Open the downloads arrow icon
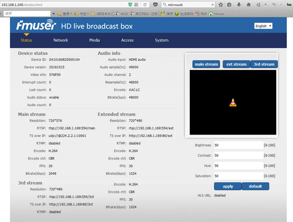Viewport: 293px width, 222px height. 239,5
